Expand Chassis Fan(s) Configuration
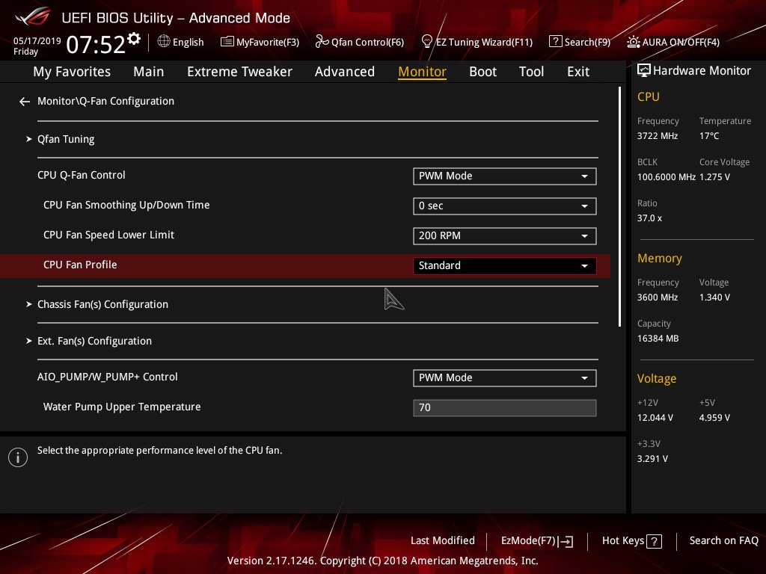Image resolution: width=766 pixels, height=574 pixels. point(102,305)
